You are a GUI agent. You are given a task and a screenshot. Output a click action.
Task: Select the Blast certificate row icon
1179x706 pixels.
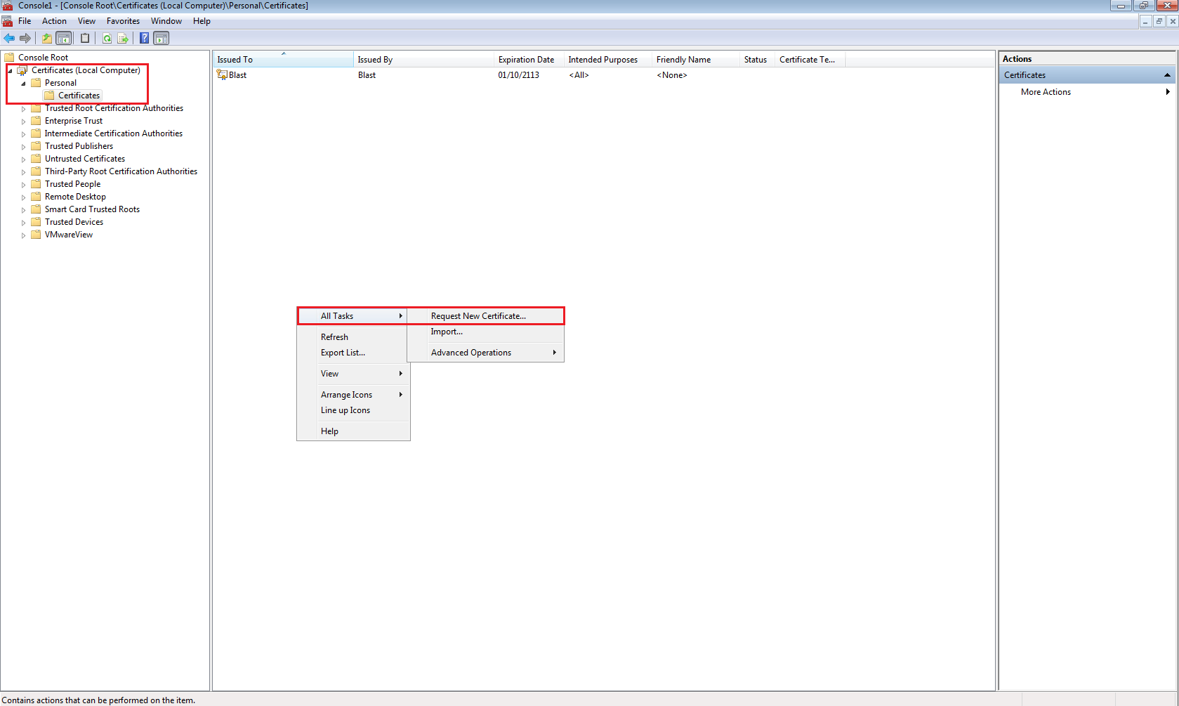click(x=222, y=75)
